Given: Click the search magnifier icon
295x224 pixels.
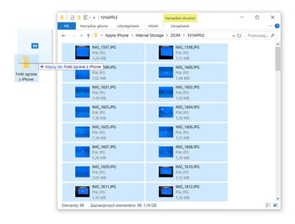Looking at the screenshot, I should pos(273,35).
